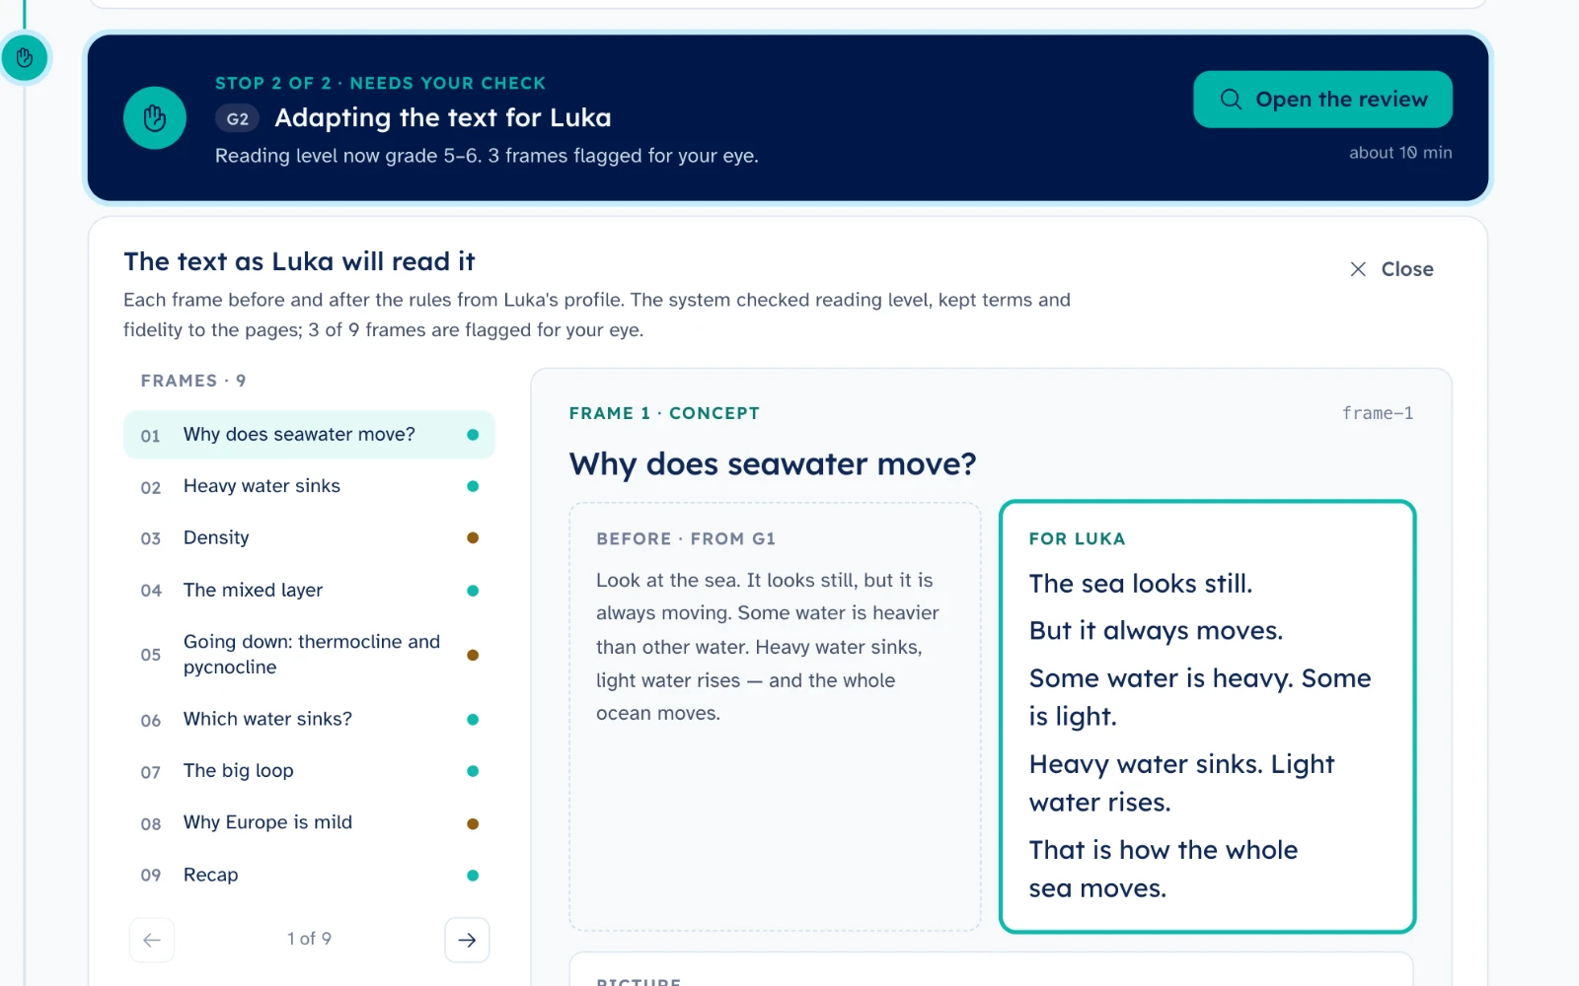Select frame 07 The big loop
This screenshot has height=986, width=1579.
click(x=309, y=771)
